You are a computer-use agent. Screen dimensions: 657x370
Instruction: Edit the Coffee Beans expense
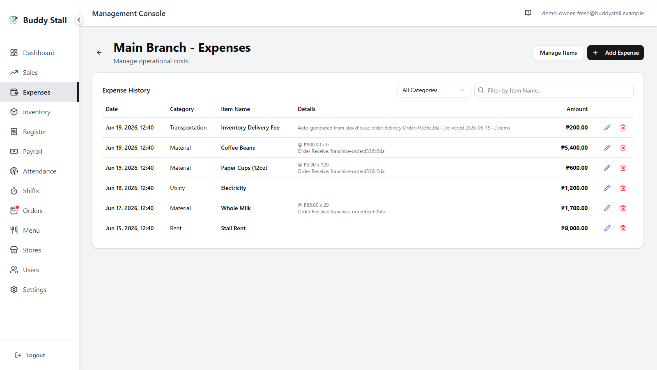(x=607, y=148)
